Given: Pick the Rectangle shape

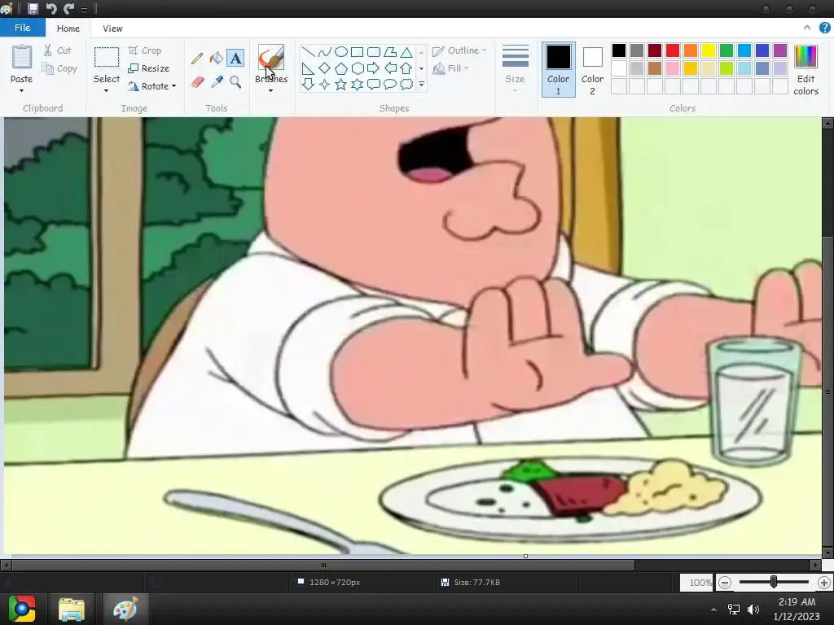Looking at the screenshot, I should point(358,52).
